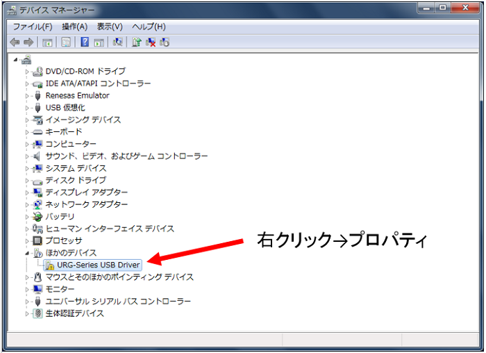Click the Update Driver Software green arrow icon
The height and width of the screenshot is (353, 486).
point(136,42)
